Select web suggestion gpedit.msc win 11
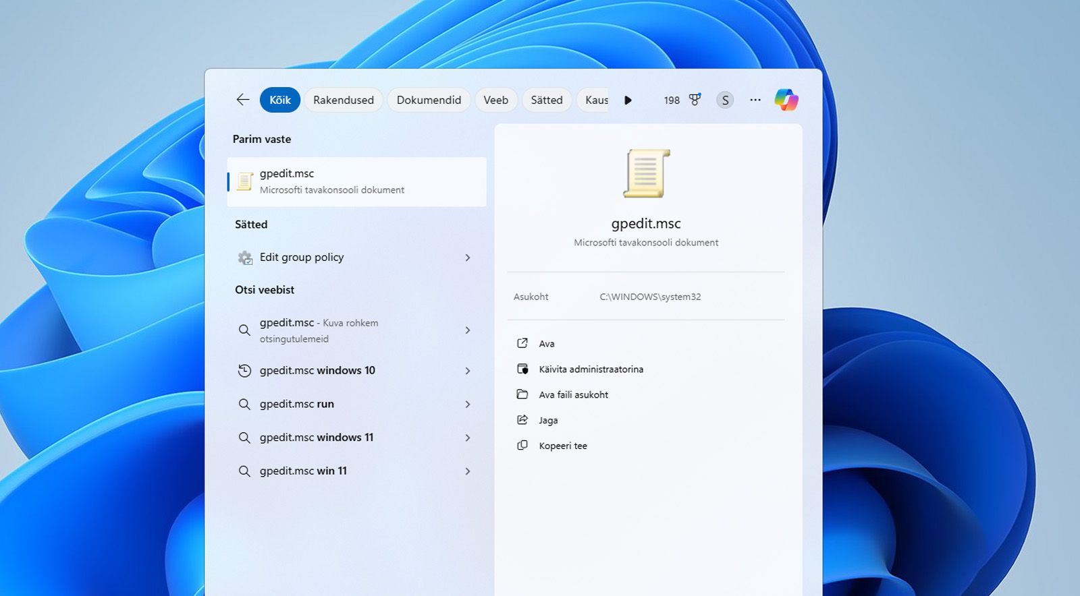The width and height of the screenshot is (1080, 596). [x=356, y=471]
